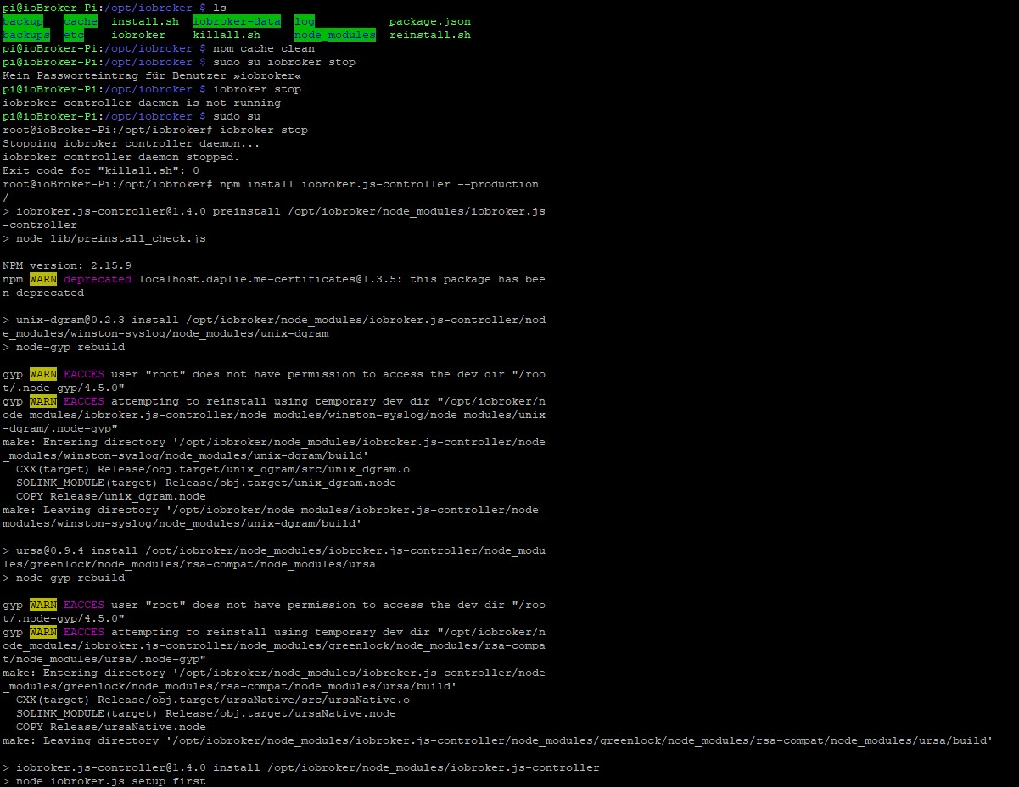Screen dimensions: 1019x787
Task: Click the 'npm cache clean' command
Action: pos(264,48)
